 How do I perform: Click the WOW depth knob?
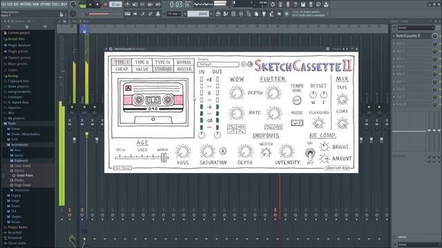coord(236,93)
